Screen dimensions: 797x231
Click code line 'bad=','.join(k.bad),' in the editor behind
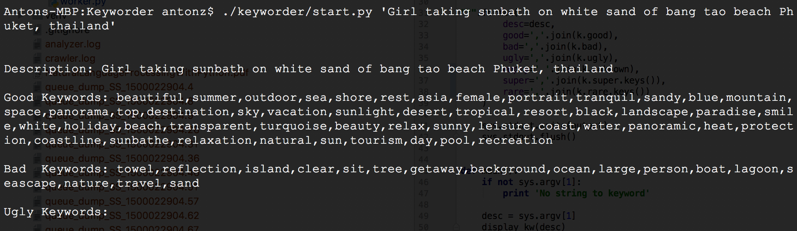tap(555, 47)
